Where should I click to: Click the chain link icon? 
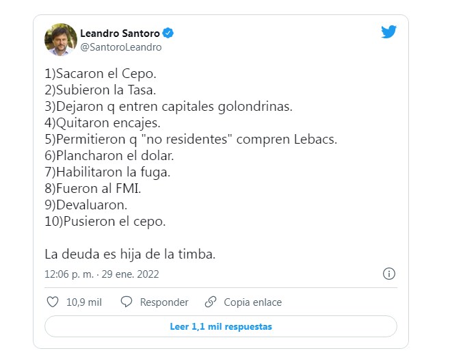point(211,302)
